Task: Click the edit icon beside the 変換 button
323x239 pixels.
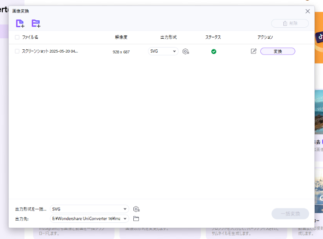Action: click(x=254, y=51)
